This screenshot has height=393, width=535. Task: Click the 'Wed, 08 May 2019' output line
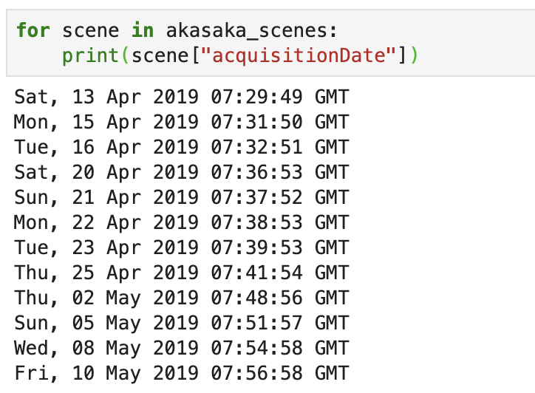click(x=182, y=349)
